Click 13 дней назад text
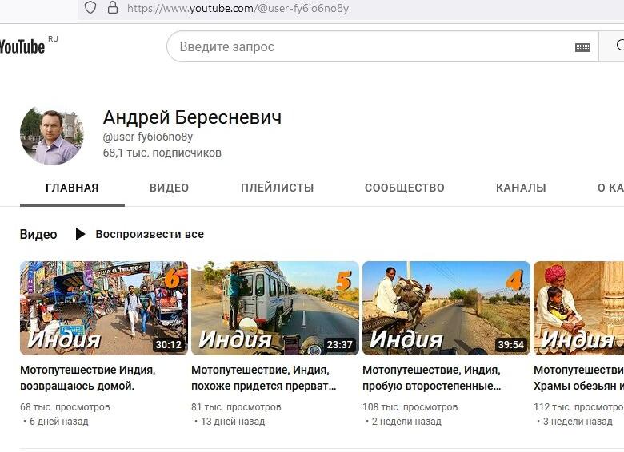Screen dimensions: 624x452 233,422
